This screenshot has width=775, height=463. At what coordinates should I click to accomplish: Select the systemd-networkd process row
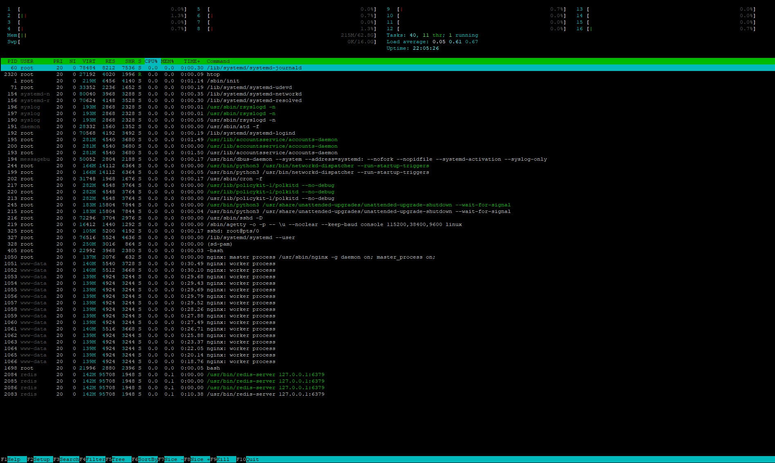(x=387, y=94)
